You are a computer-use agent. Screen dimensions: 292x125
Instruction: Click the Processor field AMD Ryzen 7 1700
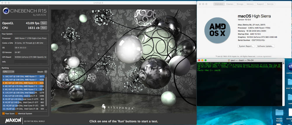coord(31,38)
